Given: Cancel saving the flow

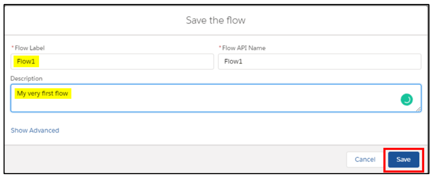Looking at the screenshot, I should 365,160.
